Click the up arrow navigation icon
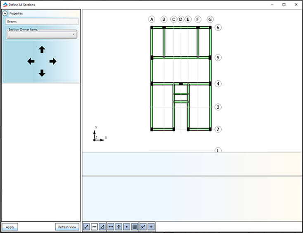Image resolution: width=303 pixels, height=233 pixels. click(x=42, y=50)
